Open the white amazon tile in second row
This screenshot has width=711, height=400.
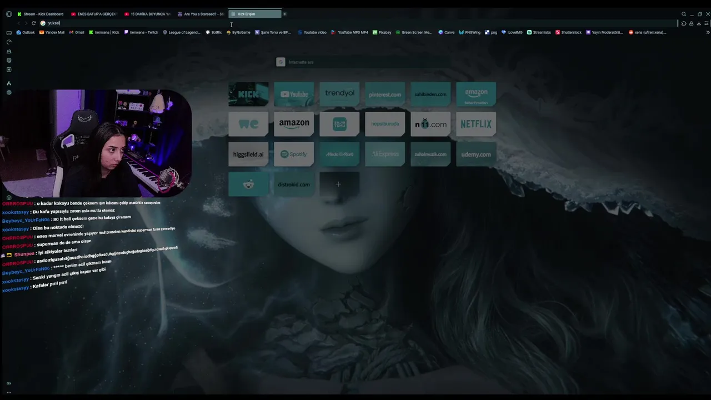point(294,124)
